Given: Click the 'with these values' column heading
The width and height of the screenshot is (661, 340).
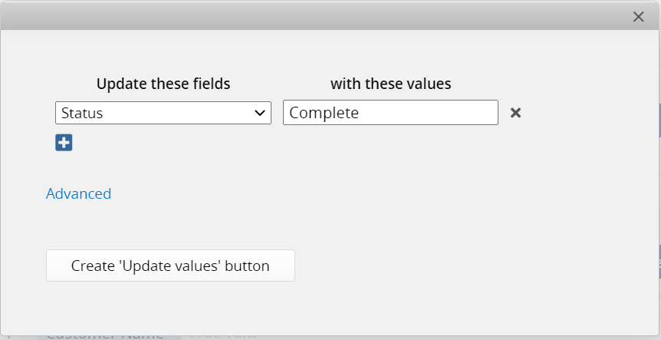Looking at the screenshot, I should [391, 84].
